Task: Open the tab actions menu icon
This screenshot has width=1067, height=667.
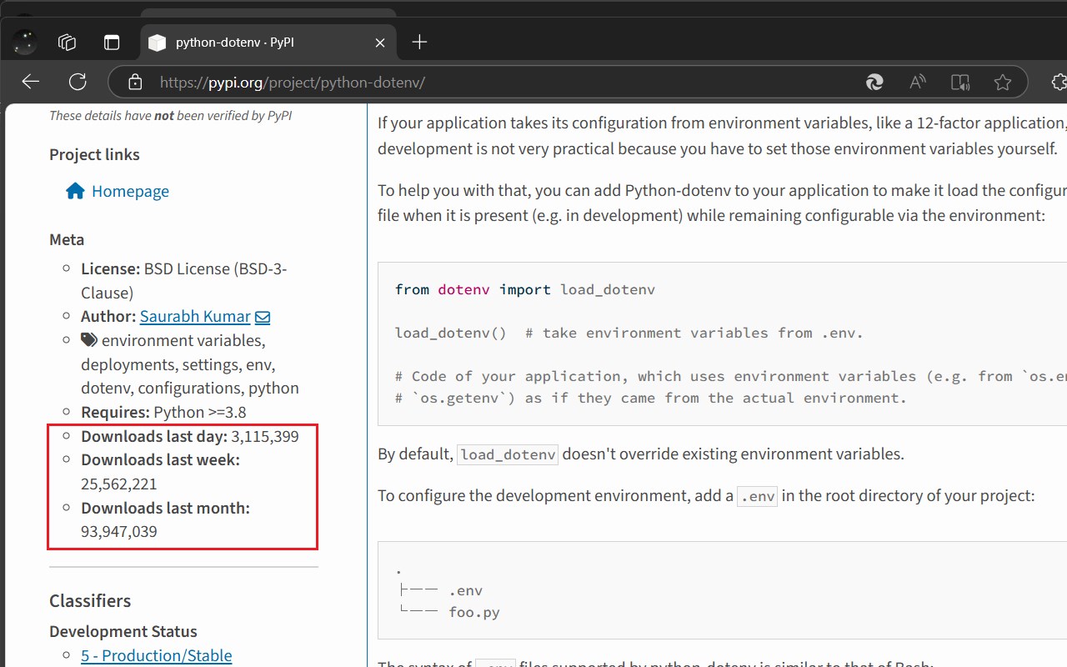Action: (x=112, y=42)
